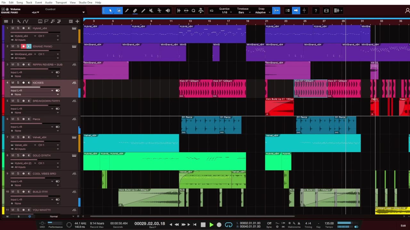This screenshot has height=230, width=410.
Task: Mute the Percs track
Action: pos(13,119)
